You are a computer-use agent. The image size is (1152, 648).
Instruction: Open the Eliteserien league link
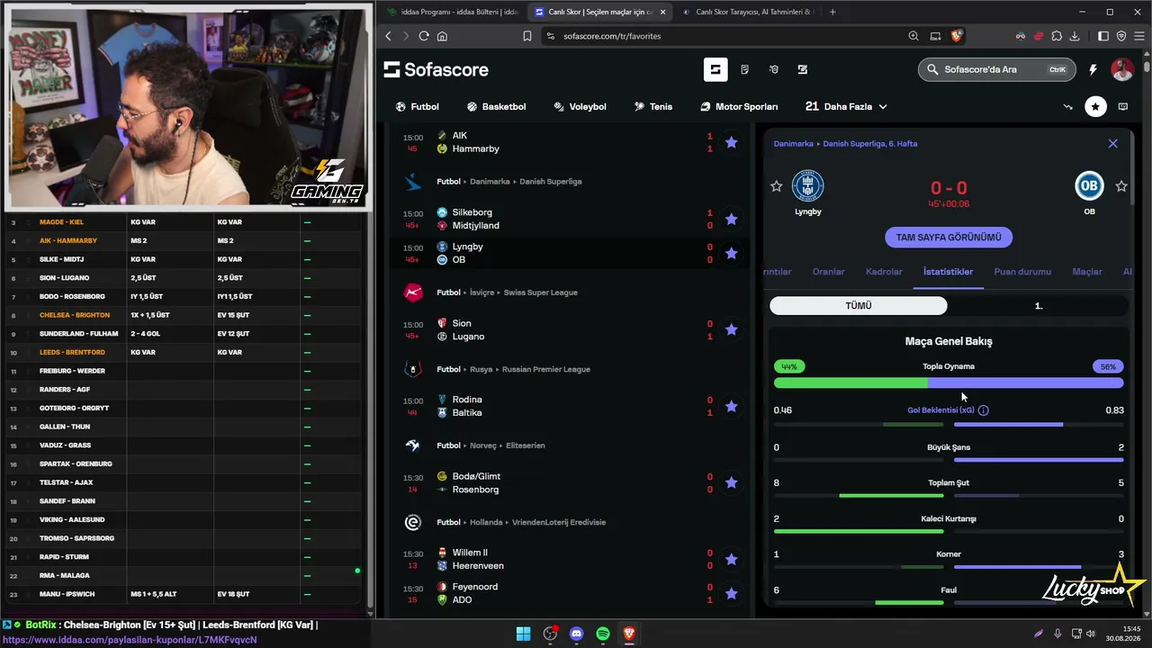coord(526,445)
